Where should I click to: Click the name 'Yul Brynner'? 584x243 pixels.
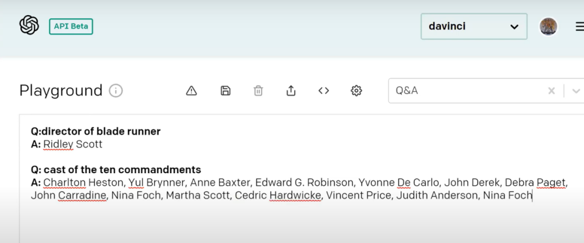pos(157,182)
